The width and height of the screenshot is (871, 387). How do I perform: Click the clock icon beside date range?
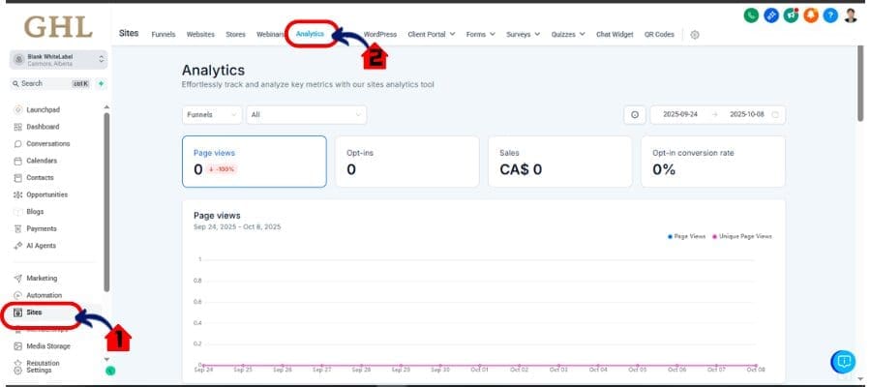click(x=635, y=114)
